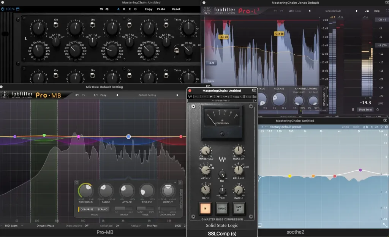The height and width of the screenshot is (237, 389).
Task: Click the Pro-MB undo icon
Action: [77, 95]
